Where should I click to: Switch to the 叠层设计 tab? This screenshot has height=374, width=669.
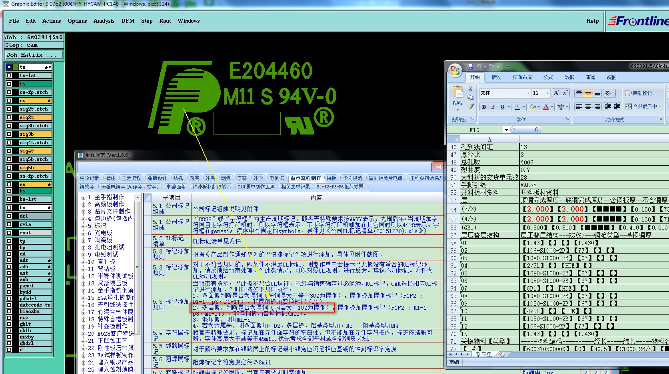point(157,178)
